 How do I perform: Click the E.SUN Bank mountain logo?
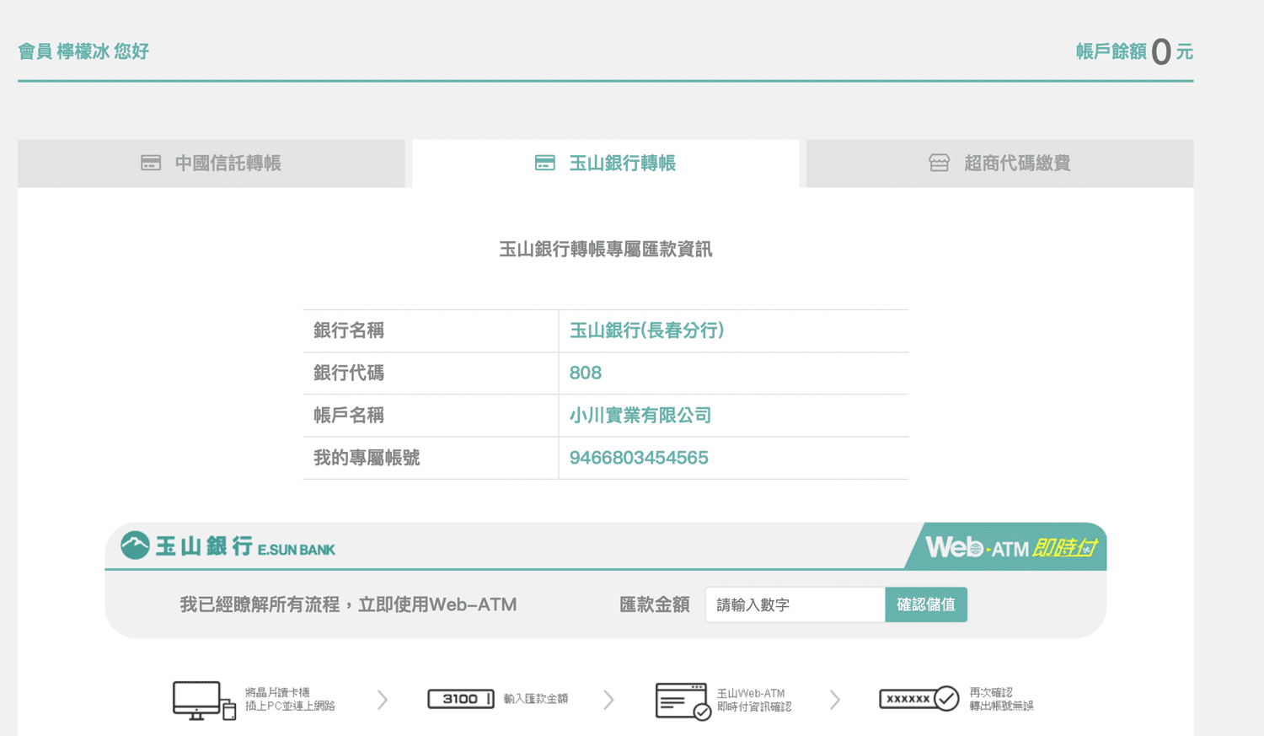click(x=135, y=545)
